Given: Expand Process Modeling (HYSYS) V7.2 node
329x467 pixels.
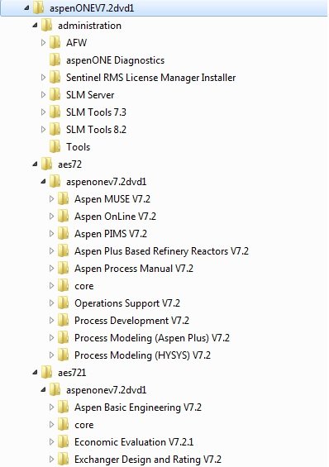Looking at the screenshot, I should 52,355.
